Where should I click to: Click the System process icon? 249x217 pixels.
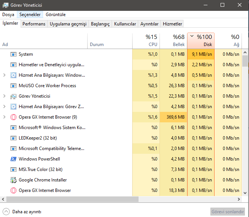[13, 54]
